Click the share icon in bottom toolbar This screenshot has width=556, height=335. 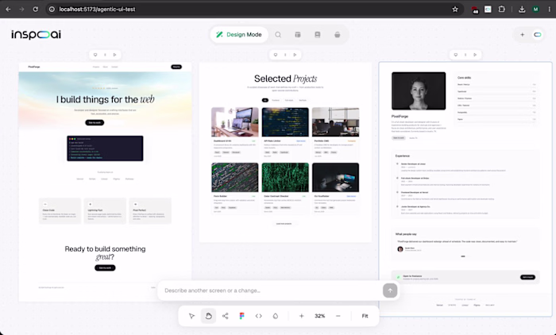pyautogui.click(x=225, y=316)
